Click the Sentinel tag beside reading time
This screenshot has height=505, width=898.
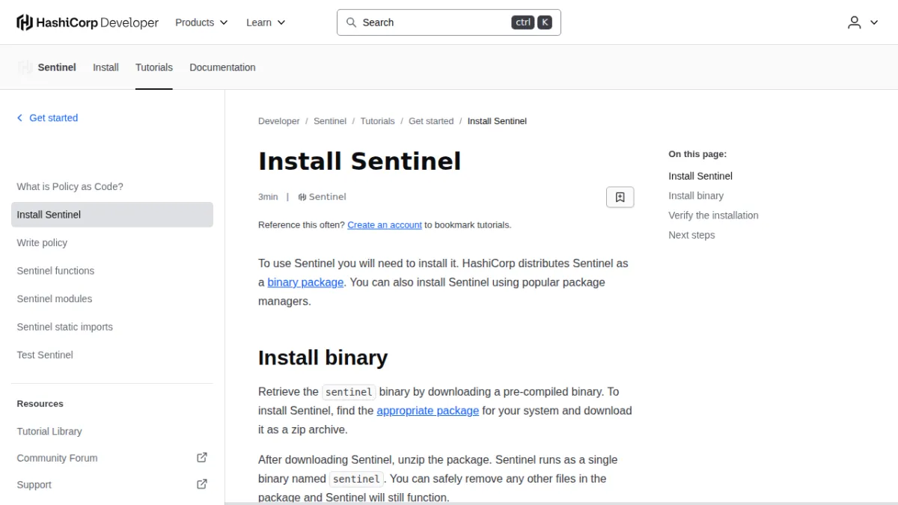click(x=322, y=197)
